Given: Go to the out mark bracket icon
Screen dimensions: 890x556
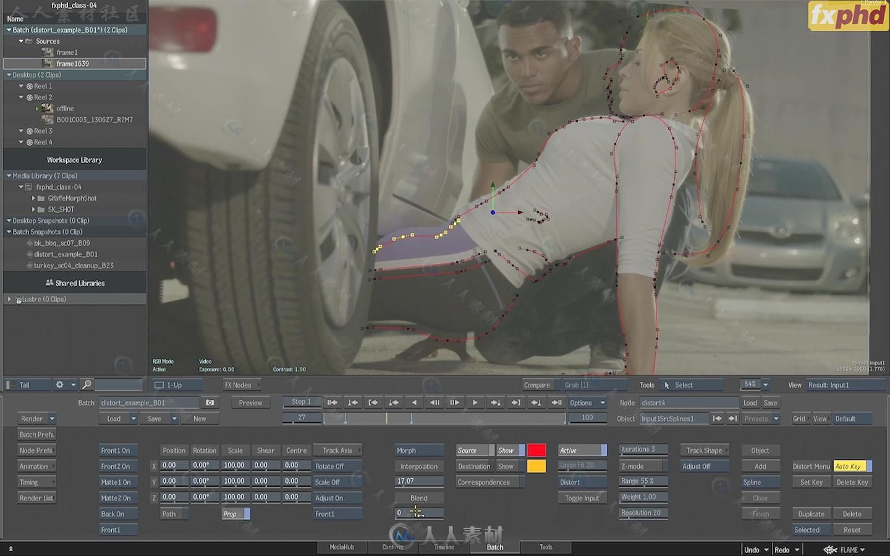Looking at the screenshot, I should tap(515, 403).
